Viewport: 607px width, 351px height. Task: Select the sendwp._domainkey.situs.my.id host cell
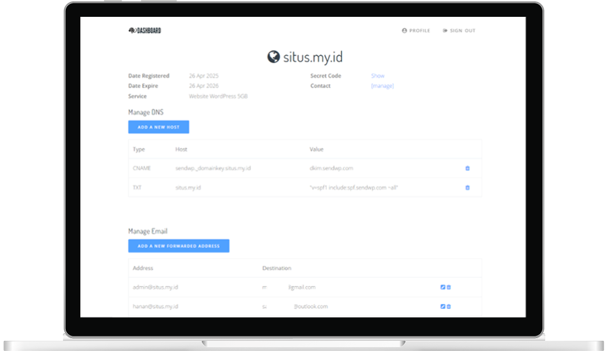coord(213,168)
